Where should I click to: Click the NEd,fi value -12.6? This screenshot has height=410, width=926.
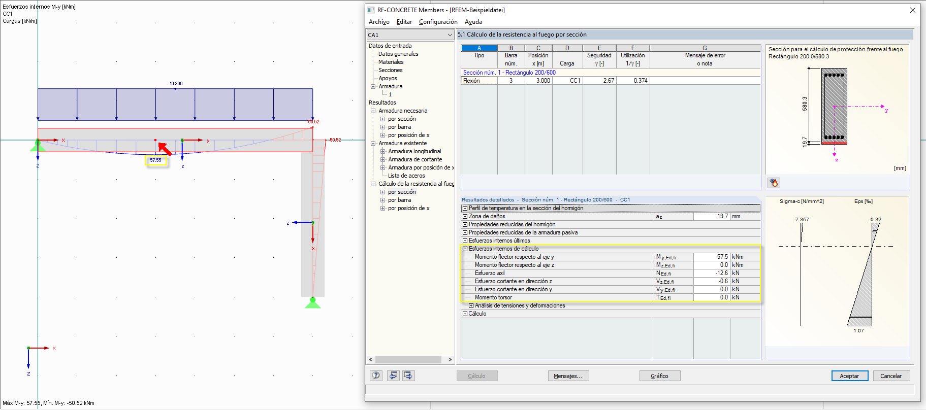pyautogui.click(x=711, y=273)
